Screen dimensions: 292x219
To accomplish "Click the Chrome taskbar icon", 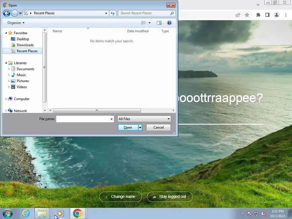I will coord(78,214).
